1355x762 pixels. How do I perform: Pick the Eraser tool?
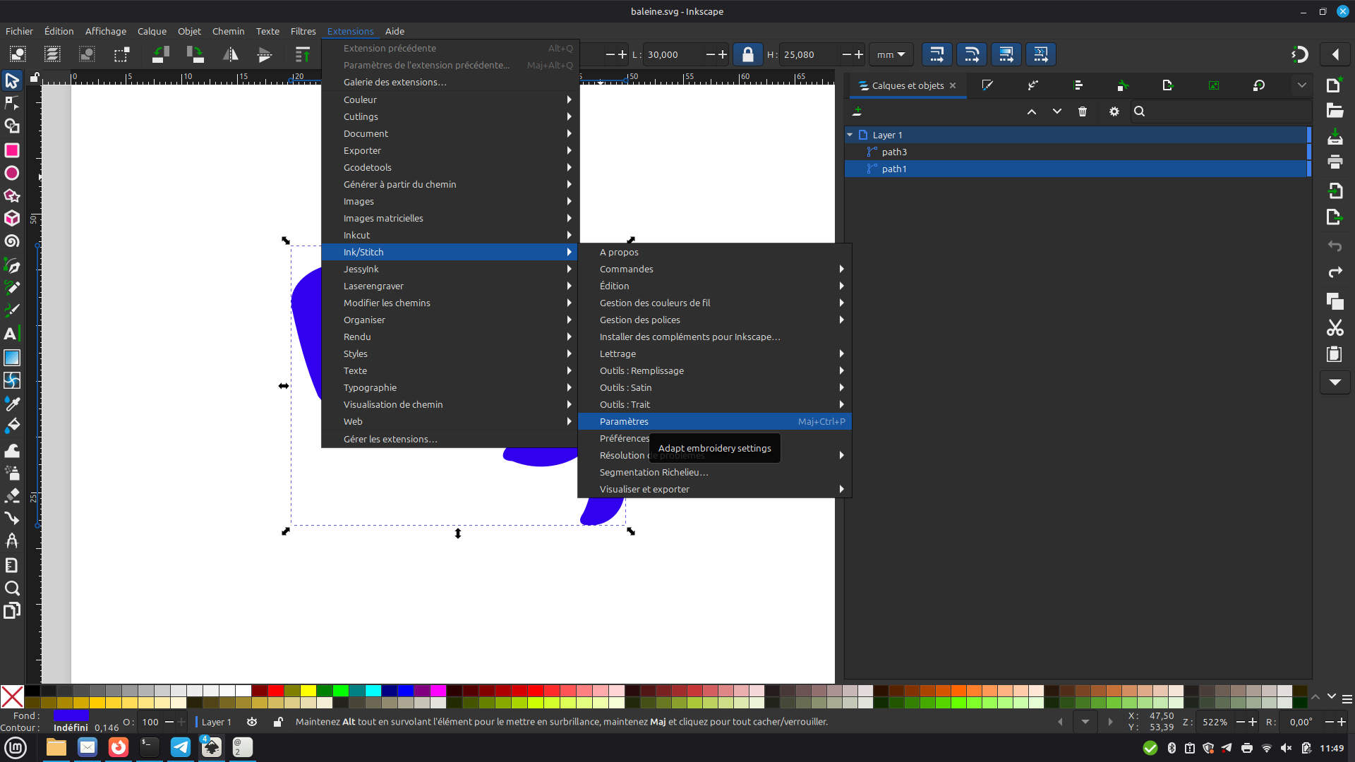[x=12, y=496]
